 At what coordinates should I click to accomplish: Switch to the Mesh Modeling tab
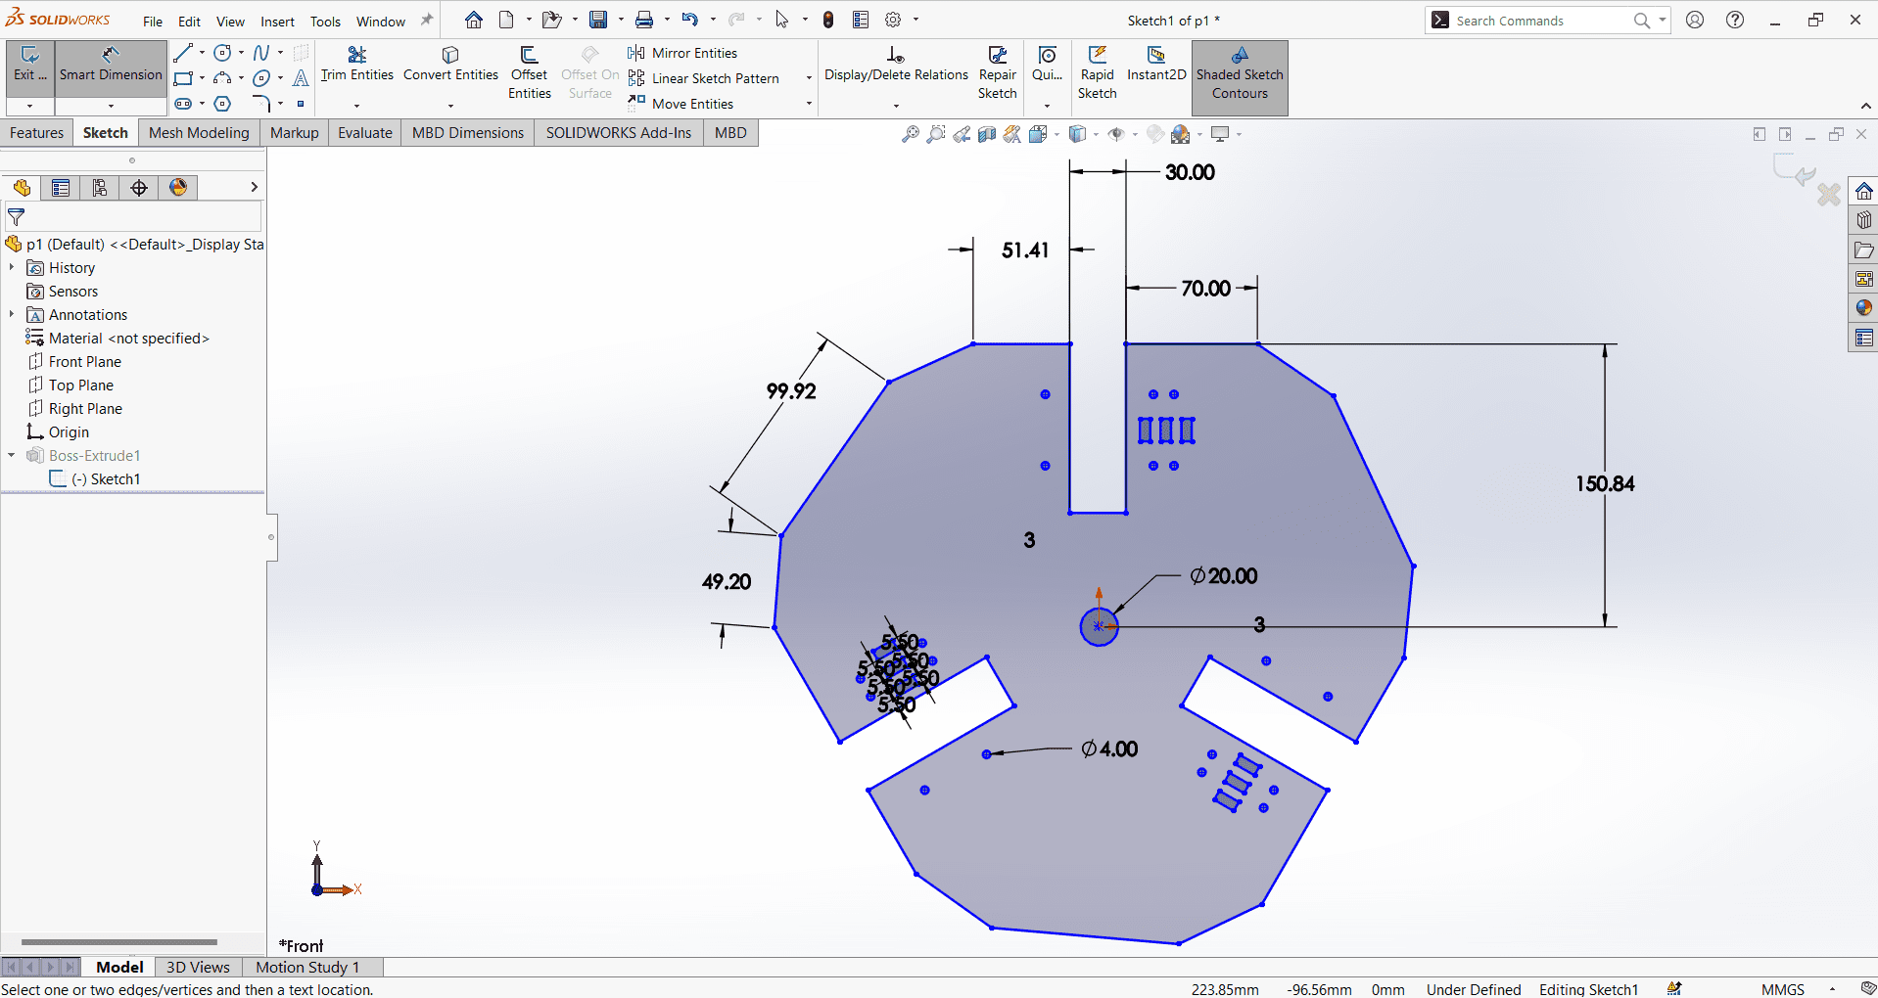pyautogui.click(x=199, y=133)
